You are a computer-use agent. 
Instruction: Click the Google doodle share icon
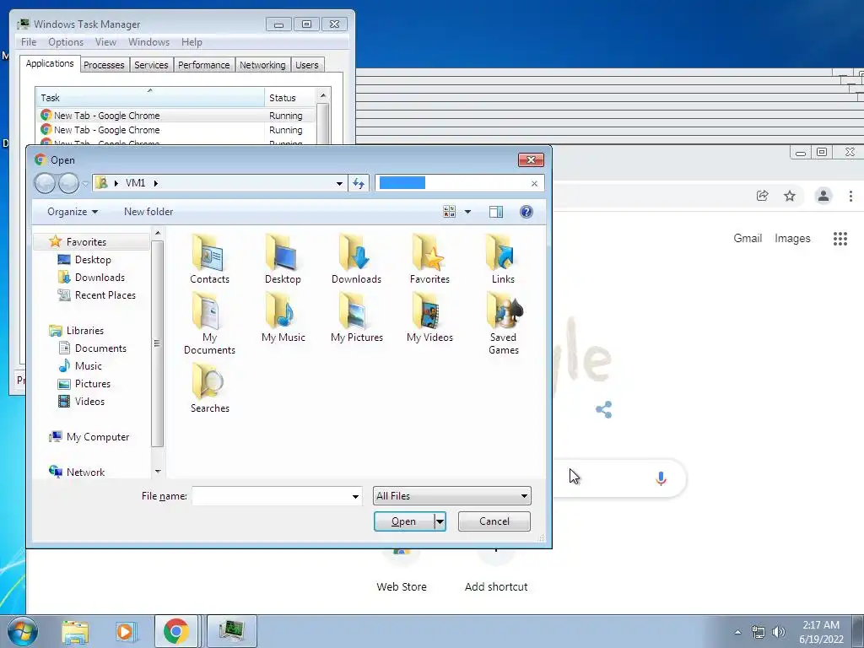click(604, 409)
